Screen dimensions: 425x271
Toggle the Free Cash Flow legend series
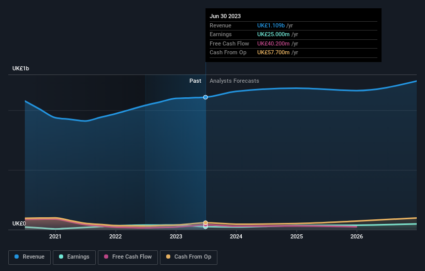click(128, 257)
